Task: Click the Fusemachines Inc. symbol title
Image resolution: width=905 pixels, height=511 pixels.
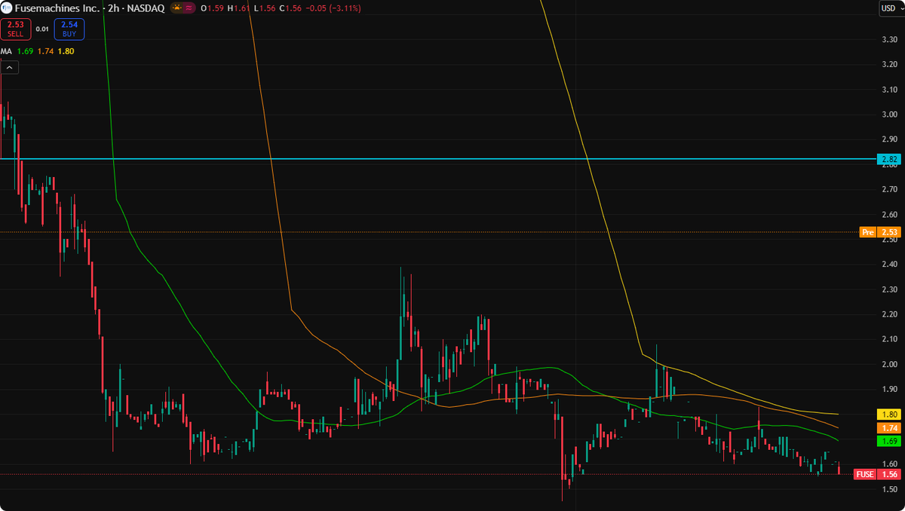Action: tap(59, 8)
